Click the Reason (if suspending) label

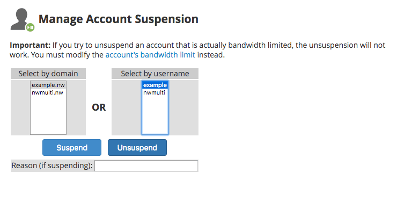pos(52,165)
